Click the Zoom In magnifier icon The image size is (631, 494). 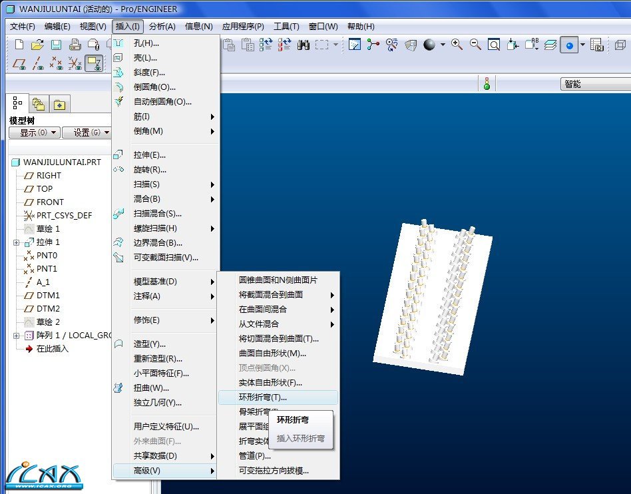coord(457,45)
